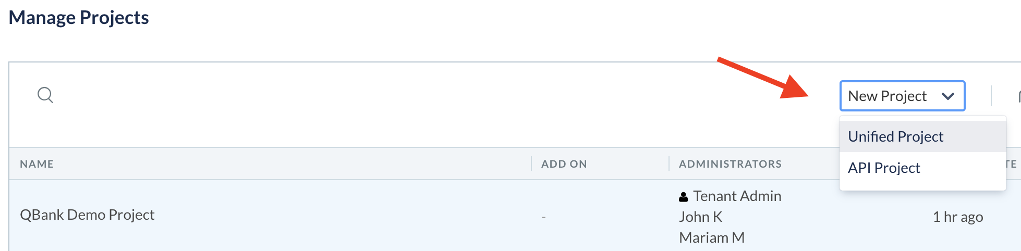The image size is (1021, 251).
Task: Choose API Project from the menu
Action: [x=922, y=168]
